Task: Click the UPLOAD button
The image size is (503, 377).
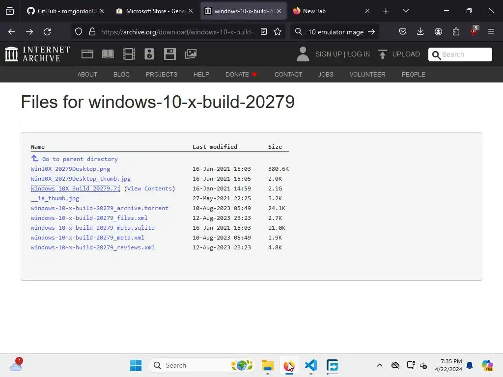Action: pos(399,54)
